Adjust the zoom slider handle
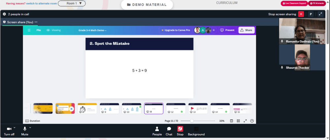330x140 pixels. [x=192, y=121]
